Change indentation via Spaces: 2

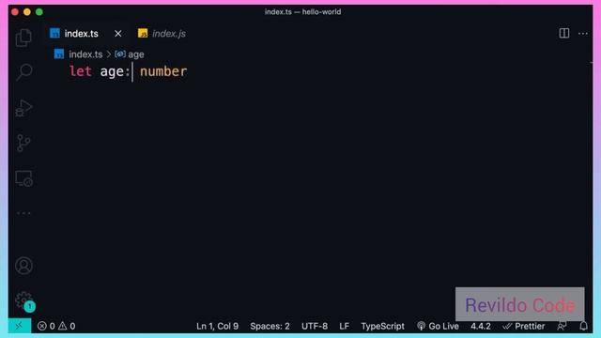tap(270, 326)
